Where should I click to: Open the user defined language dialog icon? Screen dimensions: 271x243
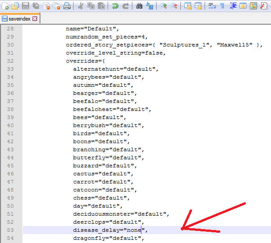(x=243, y=6)
